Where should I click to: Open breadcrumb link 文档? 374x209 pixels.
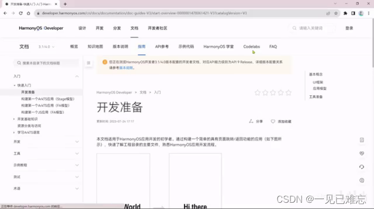pyautogui.click(x=143, y=92)
